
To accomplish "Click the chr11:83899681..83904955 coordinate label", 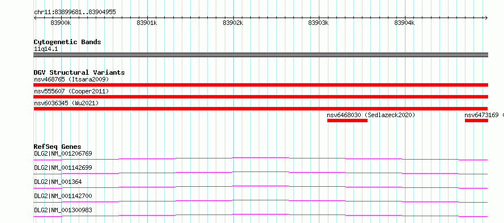I will click(x=75, y=12).
